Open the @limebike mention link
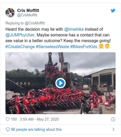121x137 pixels. coord(74,29)
